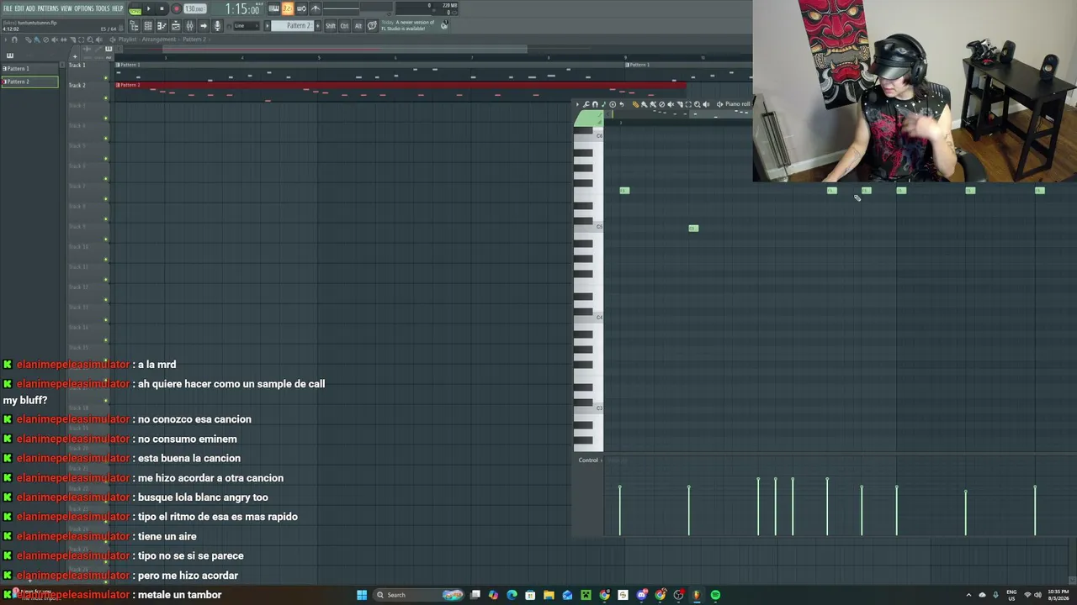
Task: Open Spotify from the taskbar
Action: [x=715, y=595]
